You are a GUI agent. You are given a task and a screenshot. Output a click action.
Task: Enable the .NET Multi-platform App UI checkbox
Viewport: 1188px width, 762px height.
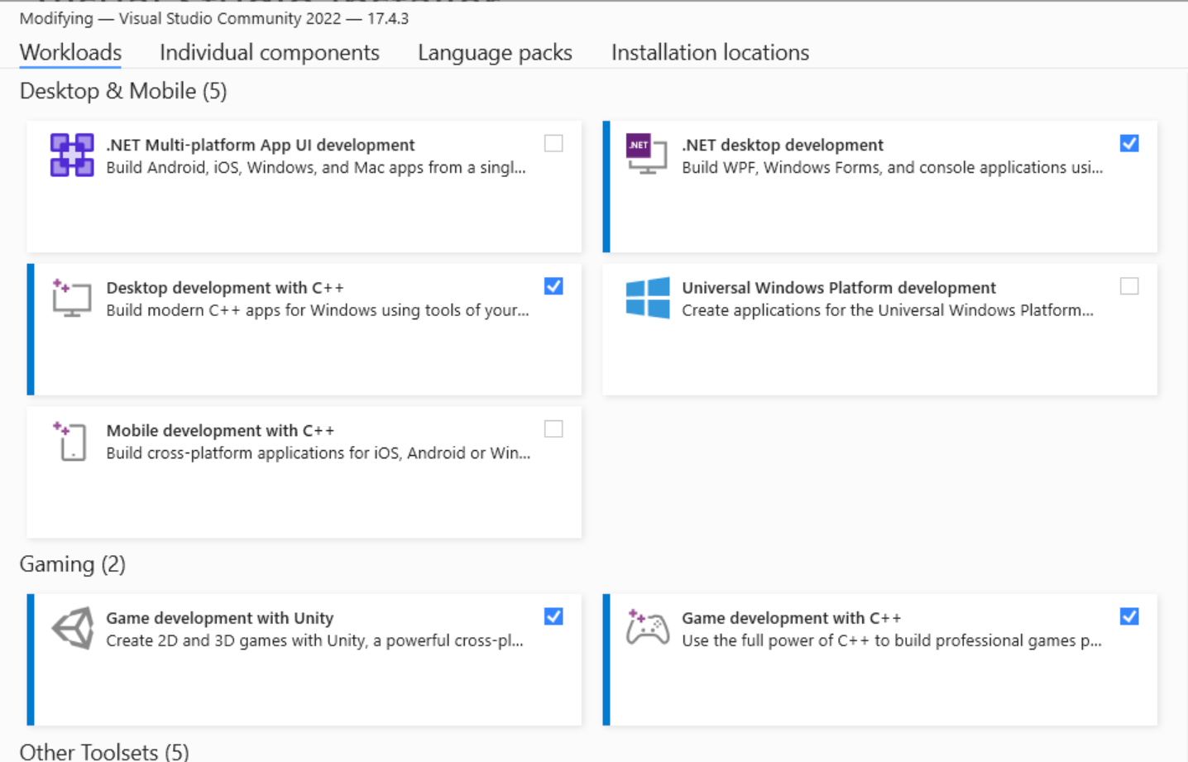(553, 143)
